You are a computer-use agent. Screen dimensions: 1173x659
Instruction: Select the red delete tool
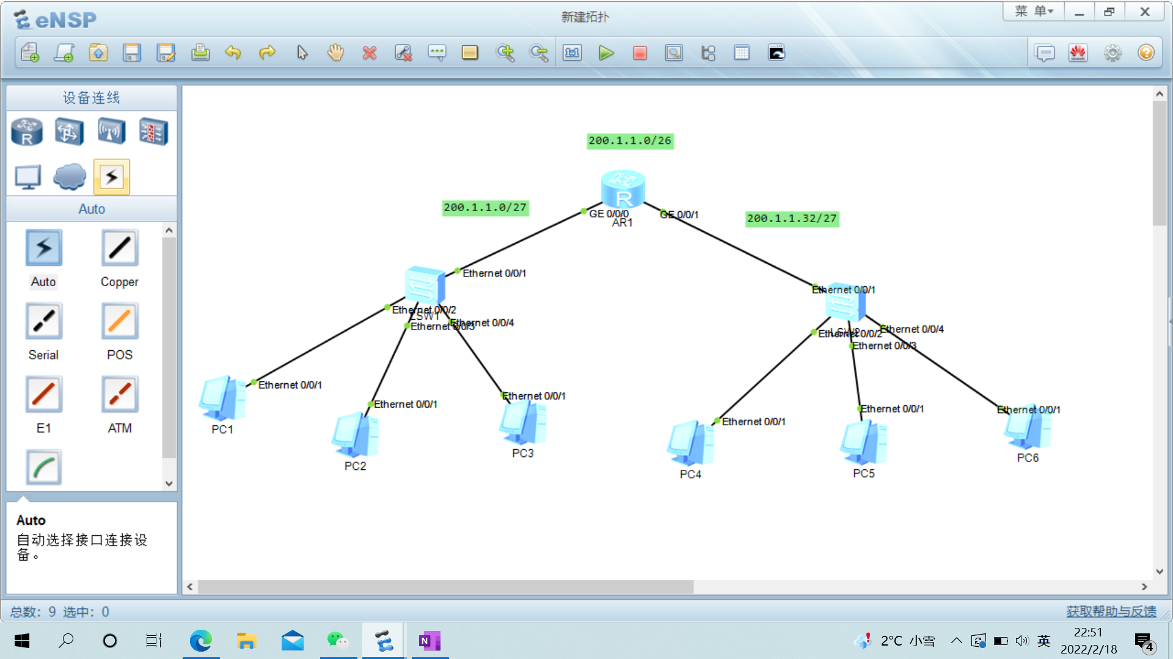(369, 53)
